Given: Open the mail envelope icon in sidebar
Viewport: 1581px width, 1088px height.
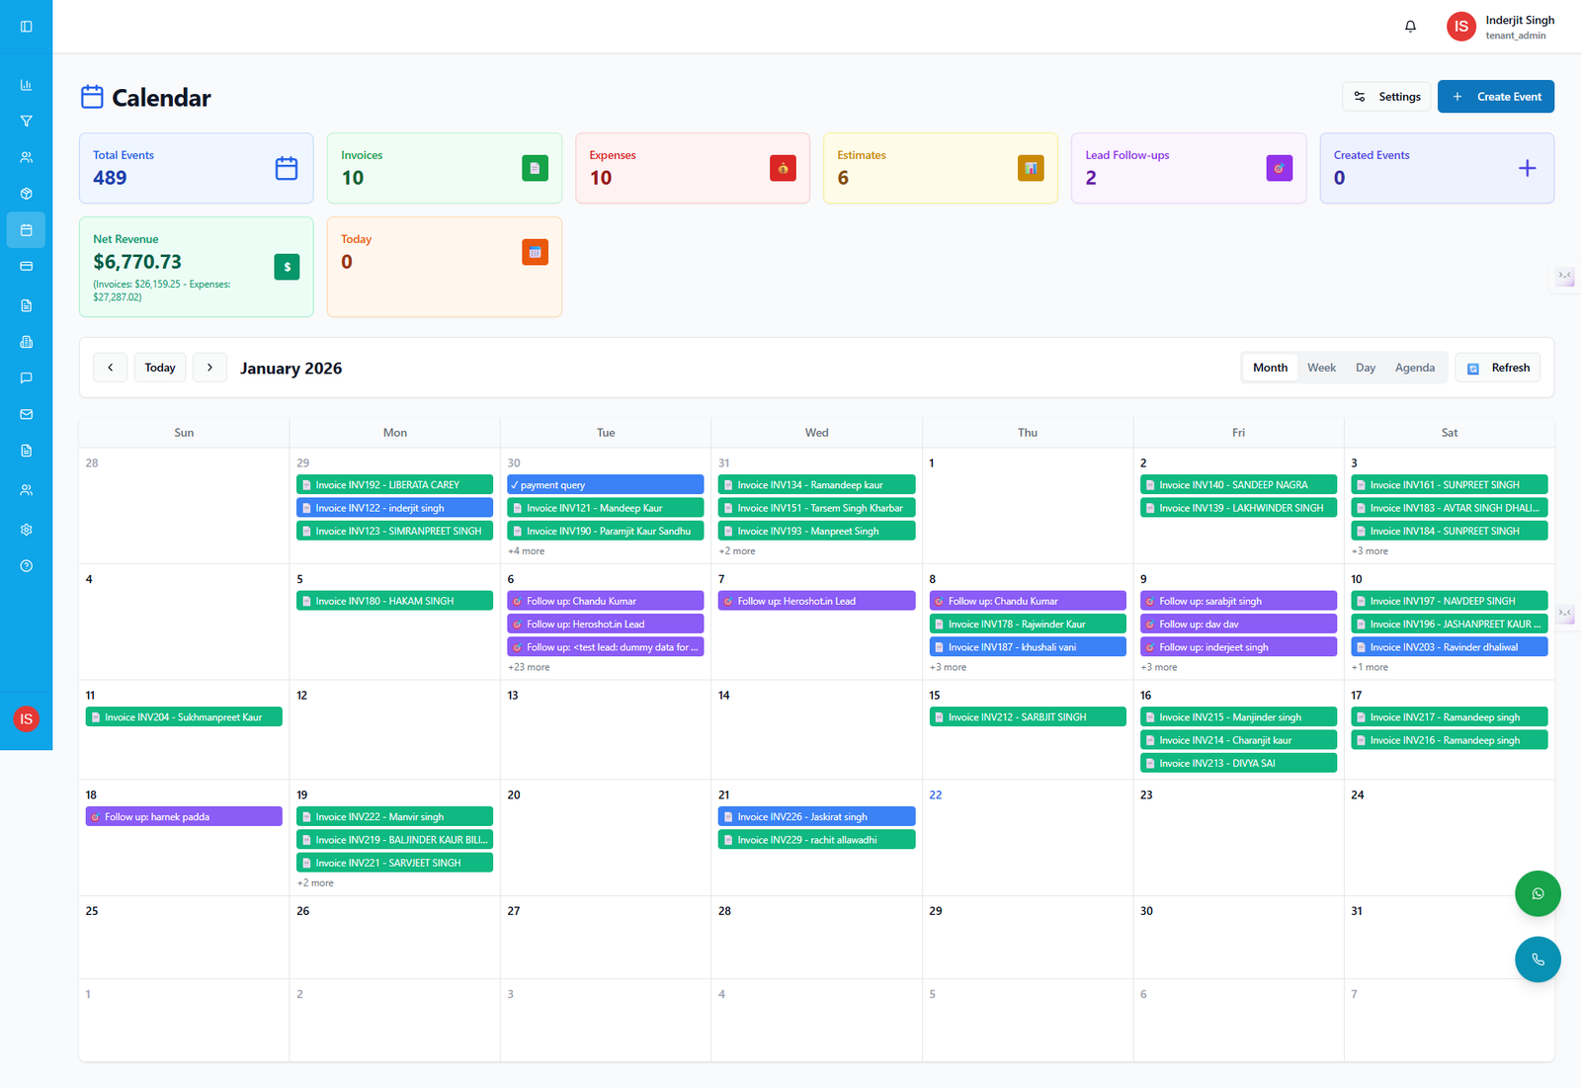Looking at the screenshot, I should [x=27, y=414].
